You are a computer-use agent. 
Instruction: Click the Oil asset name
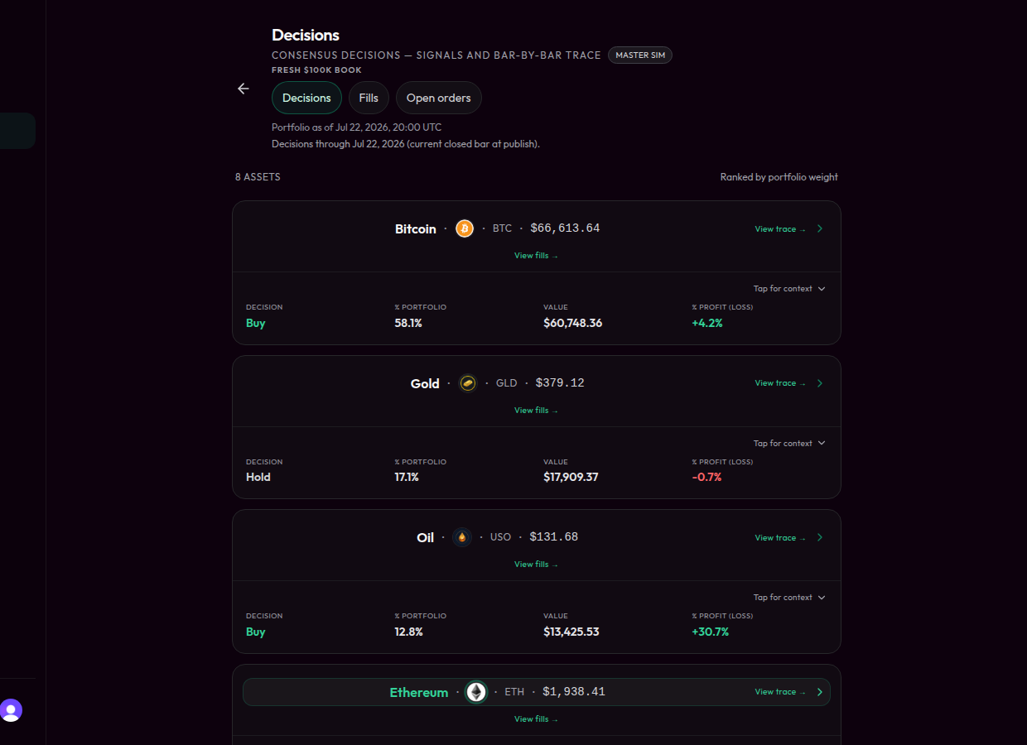(426, 538)
